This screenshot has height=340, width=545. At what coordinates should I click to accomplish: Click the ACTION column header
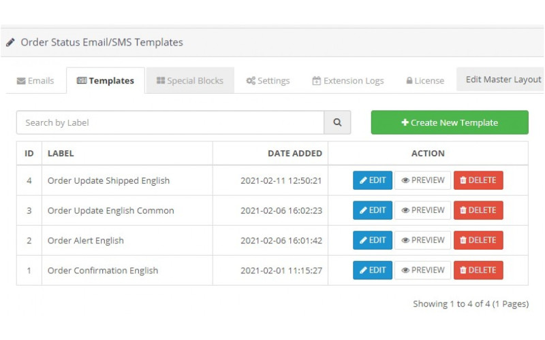point(428,154)
